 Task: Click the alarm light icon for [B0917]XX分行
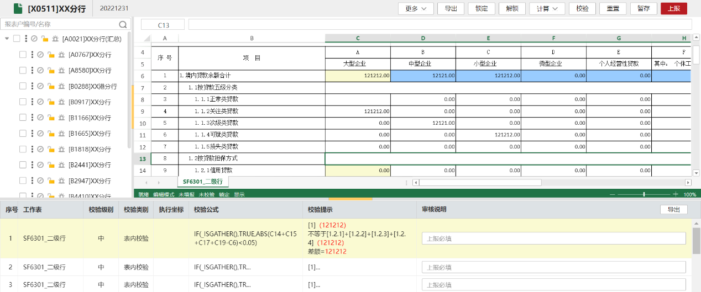click(x=61, y=102)
